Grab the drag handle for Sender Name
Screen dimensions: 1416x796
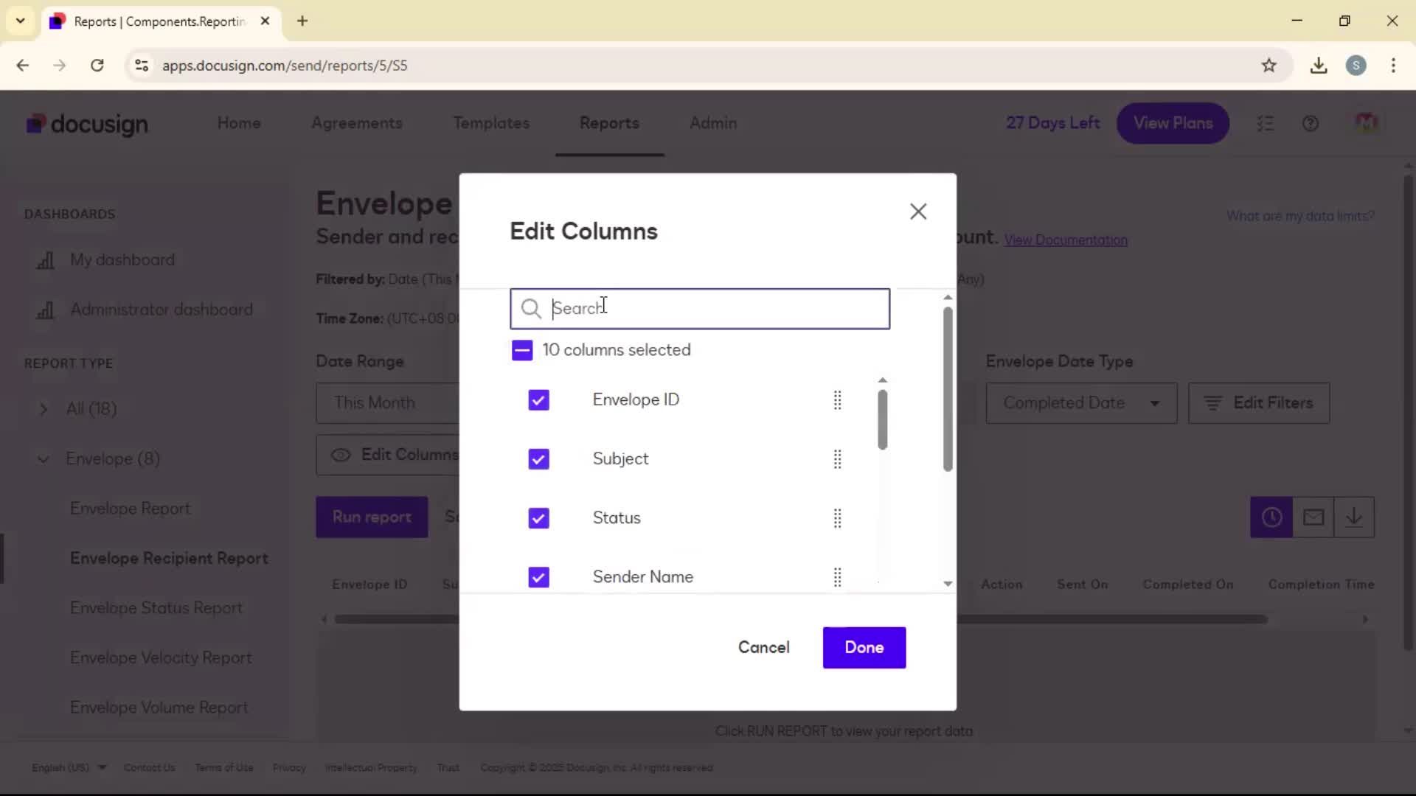coord(837,576)
